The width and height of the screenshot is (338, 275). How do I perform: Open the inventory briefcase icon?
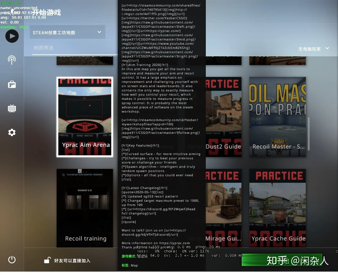coord(12,84)
